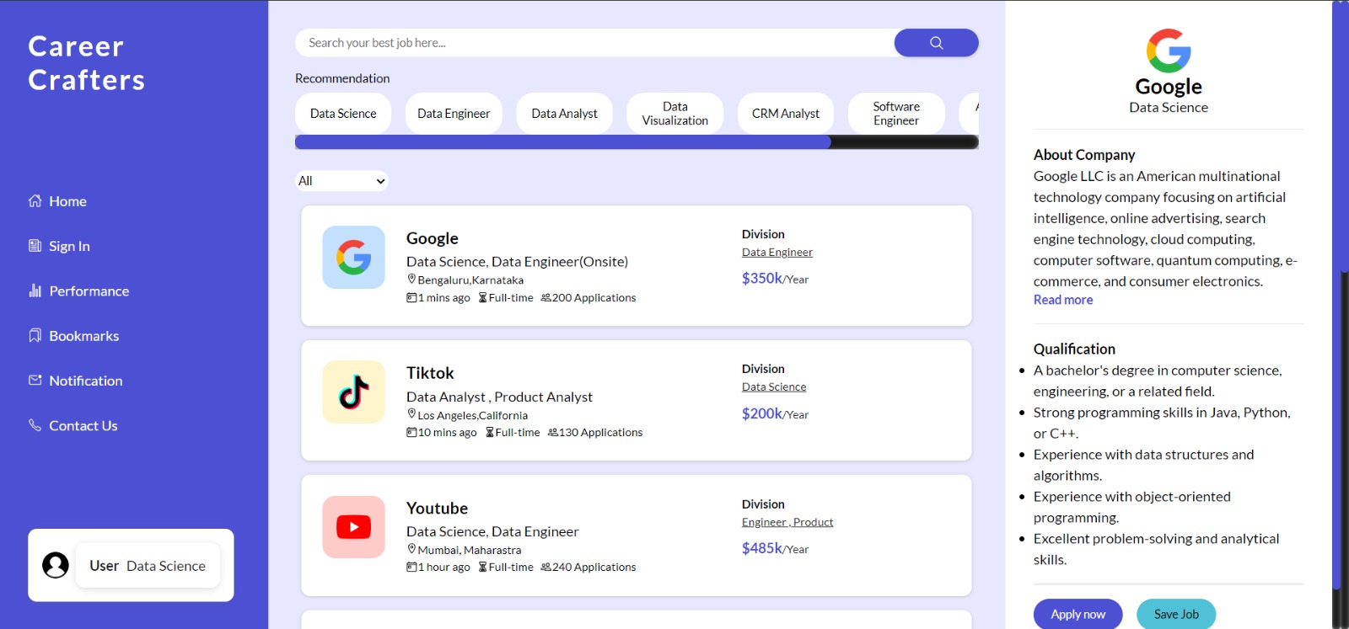The width and height of the screenshot is (1349, 629).
Task: Choose the Software Engineer recommendation chip
Action: tap(896, 114)
